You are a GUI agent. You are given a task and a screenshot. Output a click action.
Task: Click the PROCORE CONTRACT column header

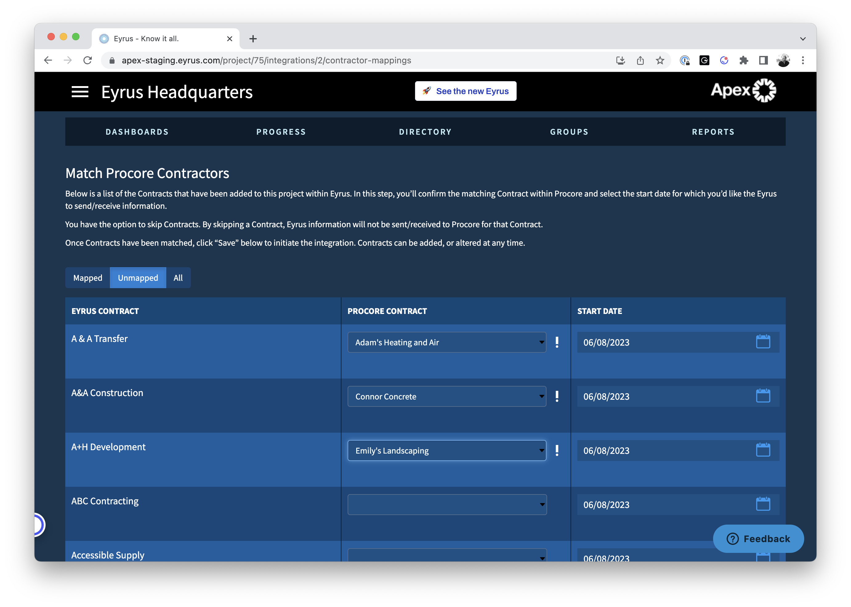pyautogui.click(x=387, y=311)
